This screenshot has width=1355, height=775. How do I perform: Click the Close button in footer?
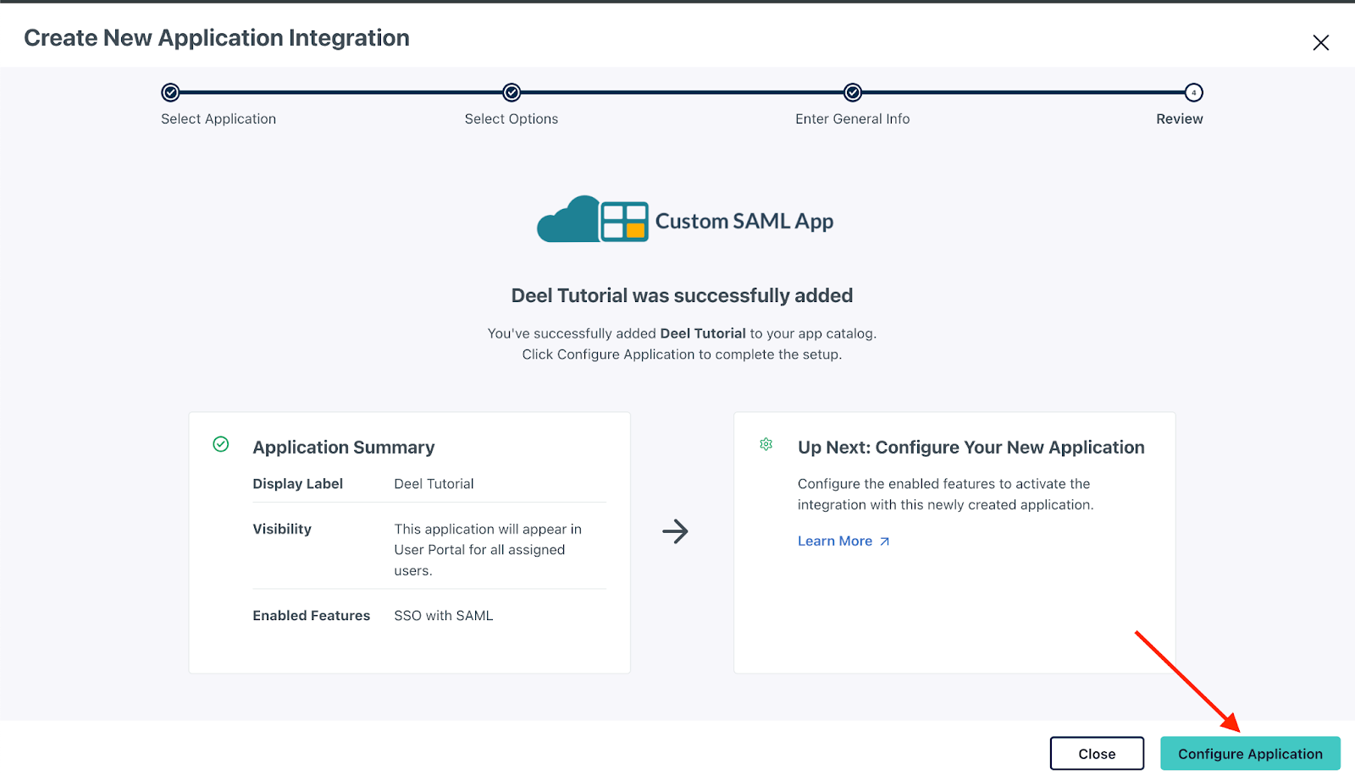point(1097,753)
